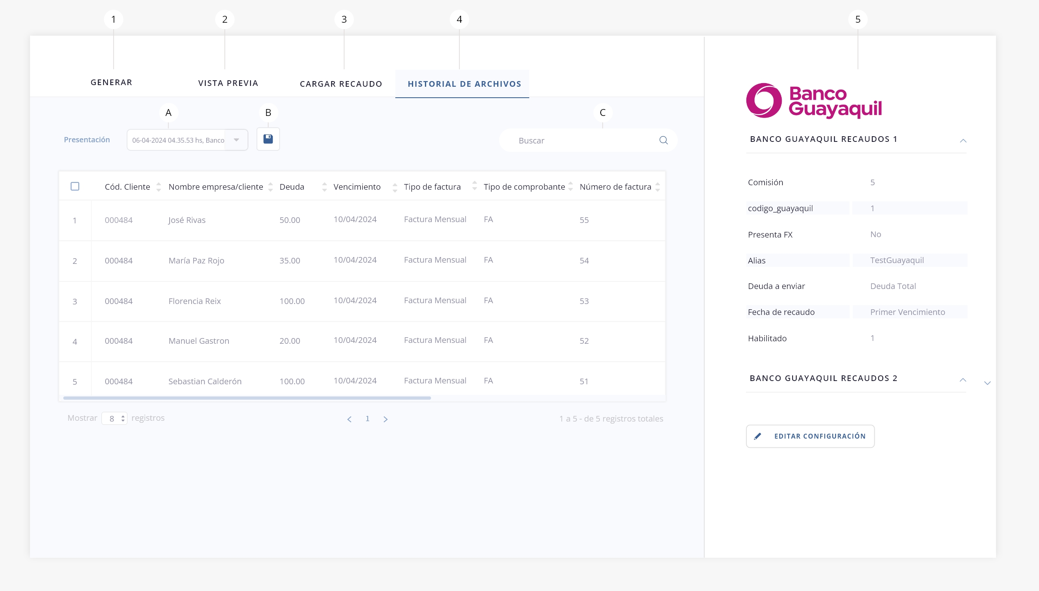1039x591 pixels.
Task: Click the Presenta FX label
Action: (770, 235)
